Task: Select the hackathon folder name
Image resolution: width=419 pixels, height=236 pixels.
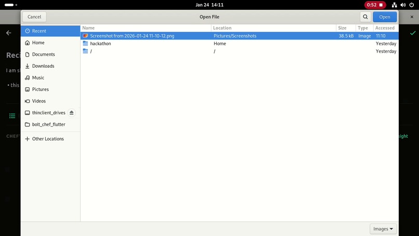Action: click(100, 44)
